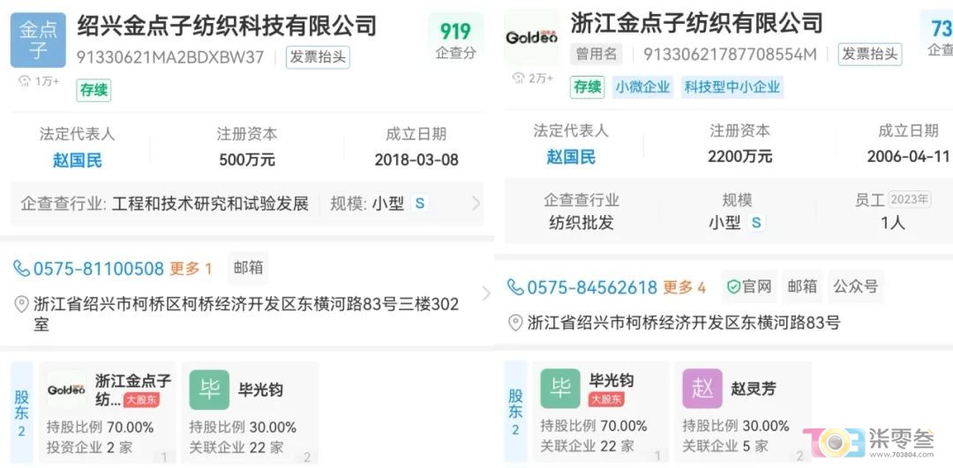953x468 pixels.
Task: Select industry 工程和技术研究和试验发展
Action: pos(210,204)
